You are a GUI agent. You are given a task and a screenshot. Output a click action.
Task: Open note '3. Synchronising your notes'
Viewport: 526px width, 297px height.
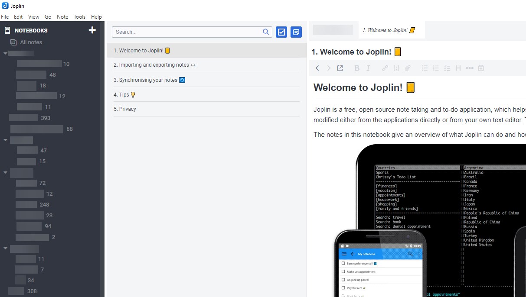(207, 80)
